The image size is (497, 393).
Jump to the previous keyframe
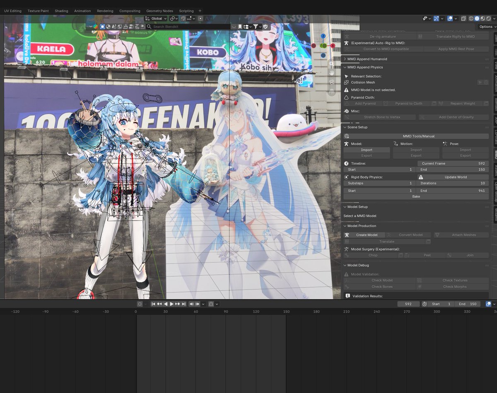pyautogui.click(x=159, y=304)
